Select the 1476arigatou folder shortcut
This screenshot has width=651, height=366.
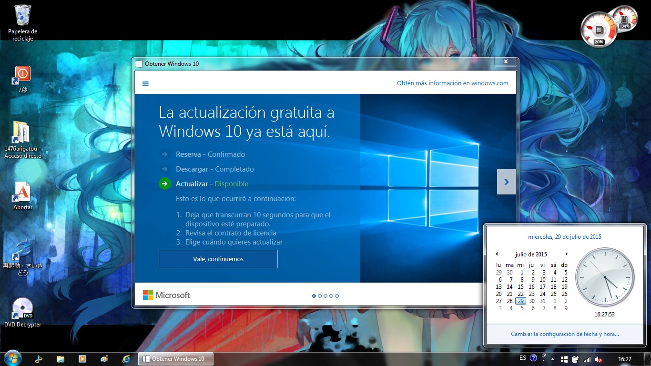coord(22,139)
